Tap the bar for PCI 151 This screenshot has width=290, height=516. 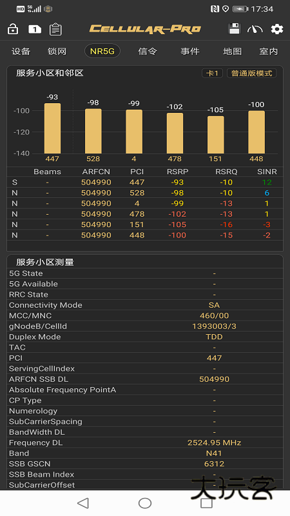point(216,135)
